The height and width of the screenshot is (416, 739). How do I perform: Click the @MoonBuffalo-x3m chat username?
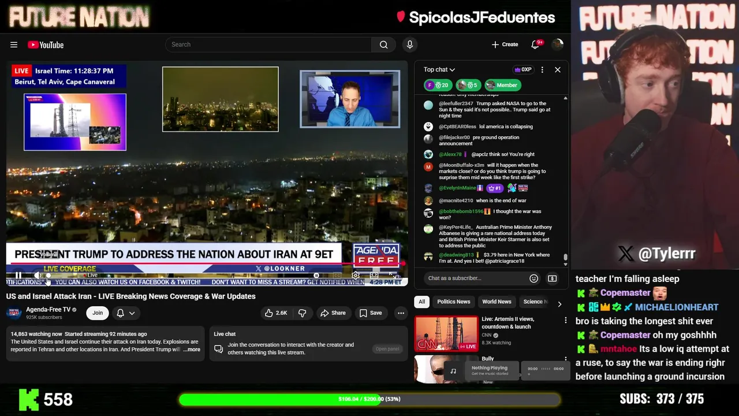(462, 165)
